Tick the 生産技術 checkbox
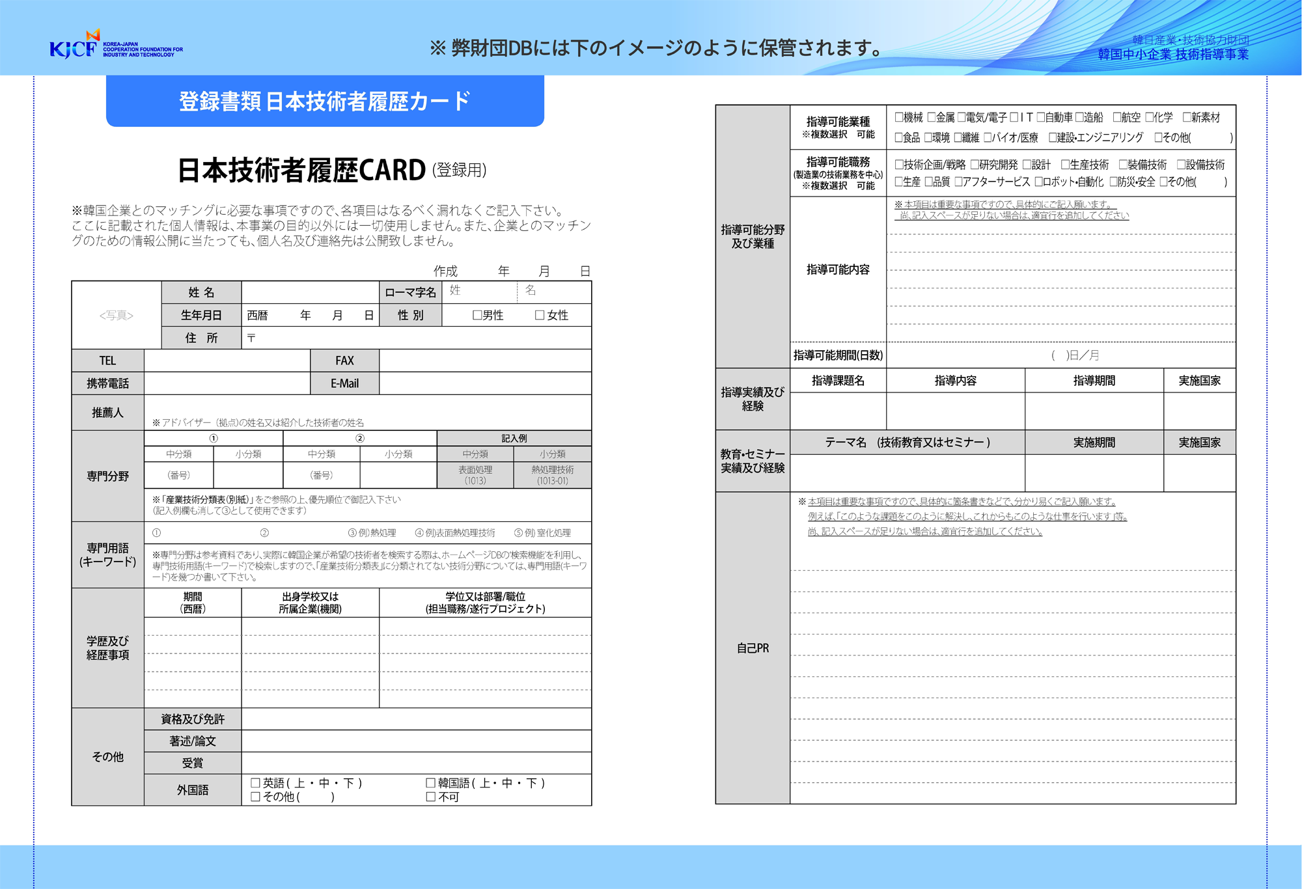Viewport: 1302px width, 889px height. (1066, 165)
